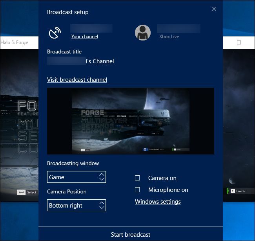Screen dimensions: 255x241
Task: Open the Your channel link
Action: coord(85,37)
